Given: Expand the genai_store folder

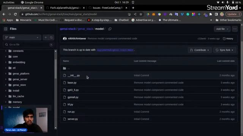Looking at the screenshot, I should (x=6, y=85).
